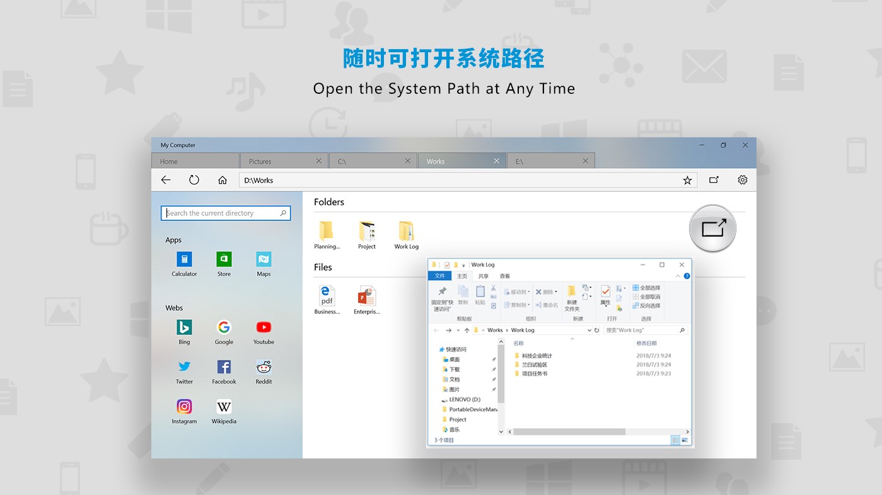The image size is (882, 495).
Task: Click the Home button beside the address bar
Action: 222,179
